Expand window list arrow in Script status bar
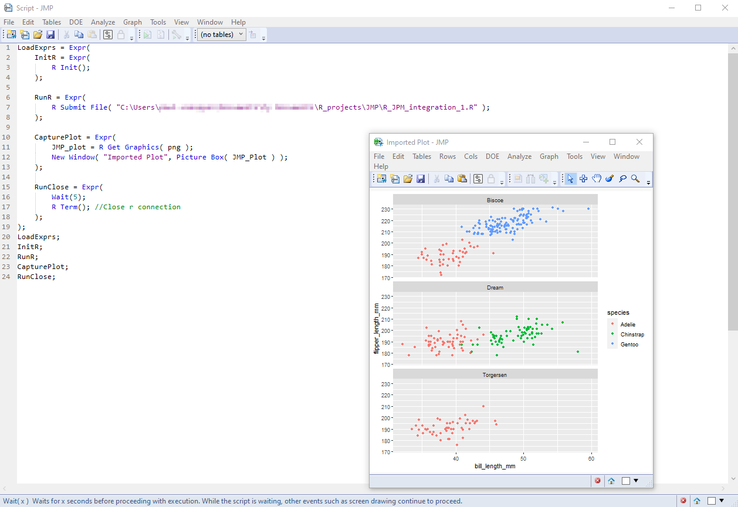 (x=721, y=501)
